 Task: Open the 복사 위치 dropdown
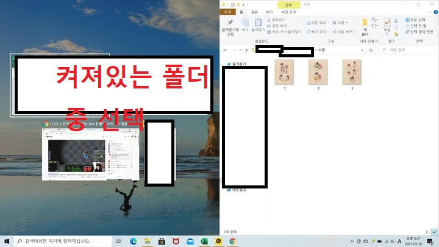click(318, 32)
